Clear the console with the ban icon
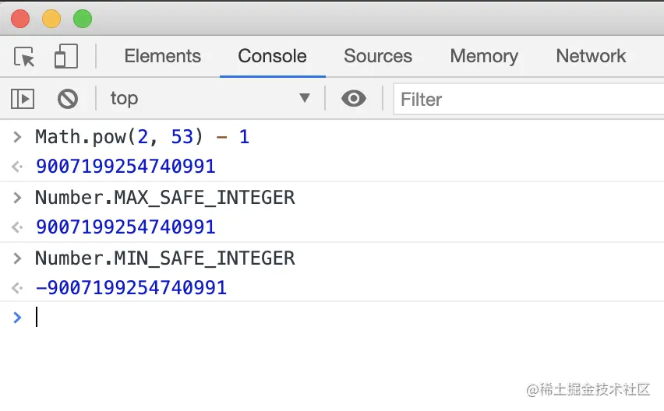This screenshot has width=664, height=411. (x=68, y=99)
